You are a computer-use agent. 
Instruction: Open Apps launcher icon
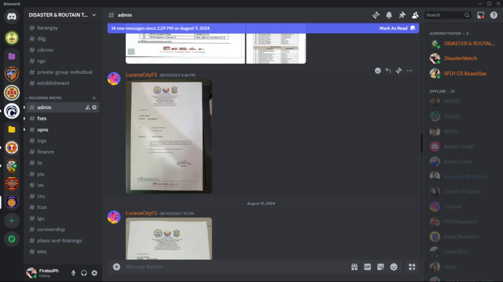[412, 267]
